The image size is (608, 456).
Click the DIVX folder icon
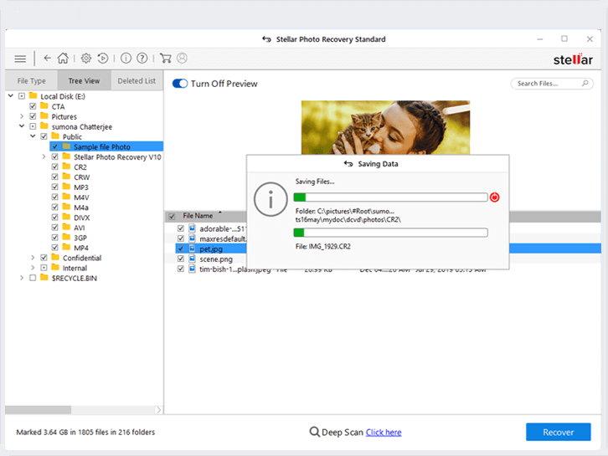tap(66, 217)
